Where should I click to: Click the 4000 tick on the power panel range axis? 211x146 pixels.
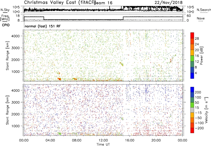(x=15, y=36)
